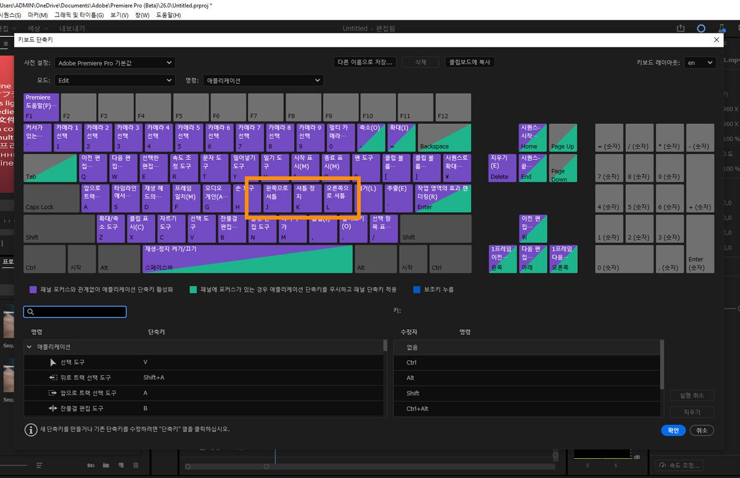
Task: Open the 사전 설정 preset dropdown
Action: tap(115, 63)
